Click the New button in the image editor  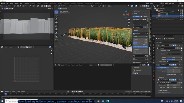coord(23,47)
